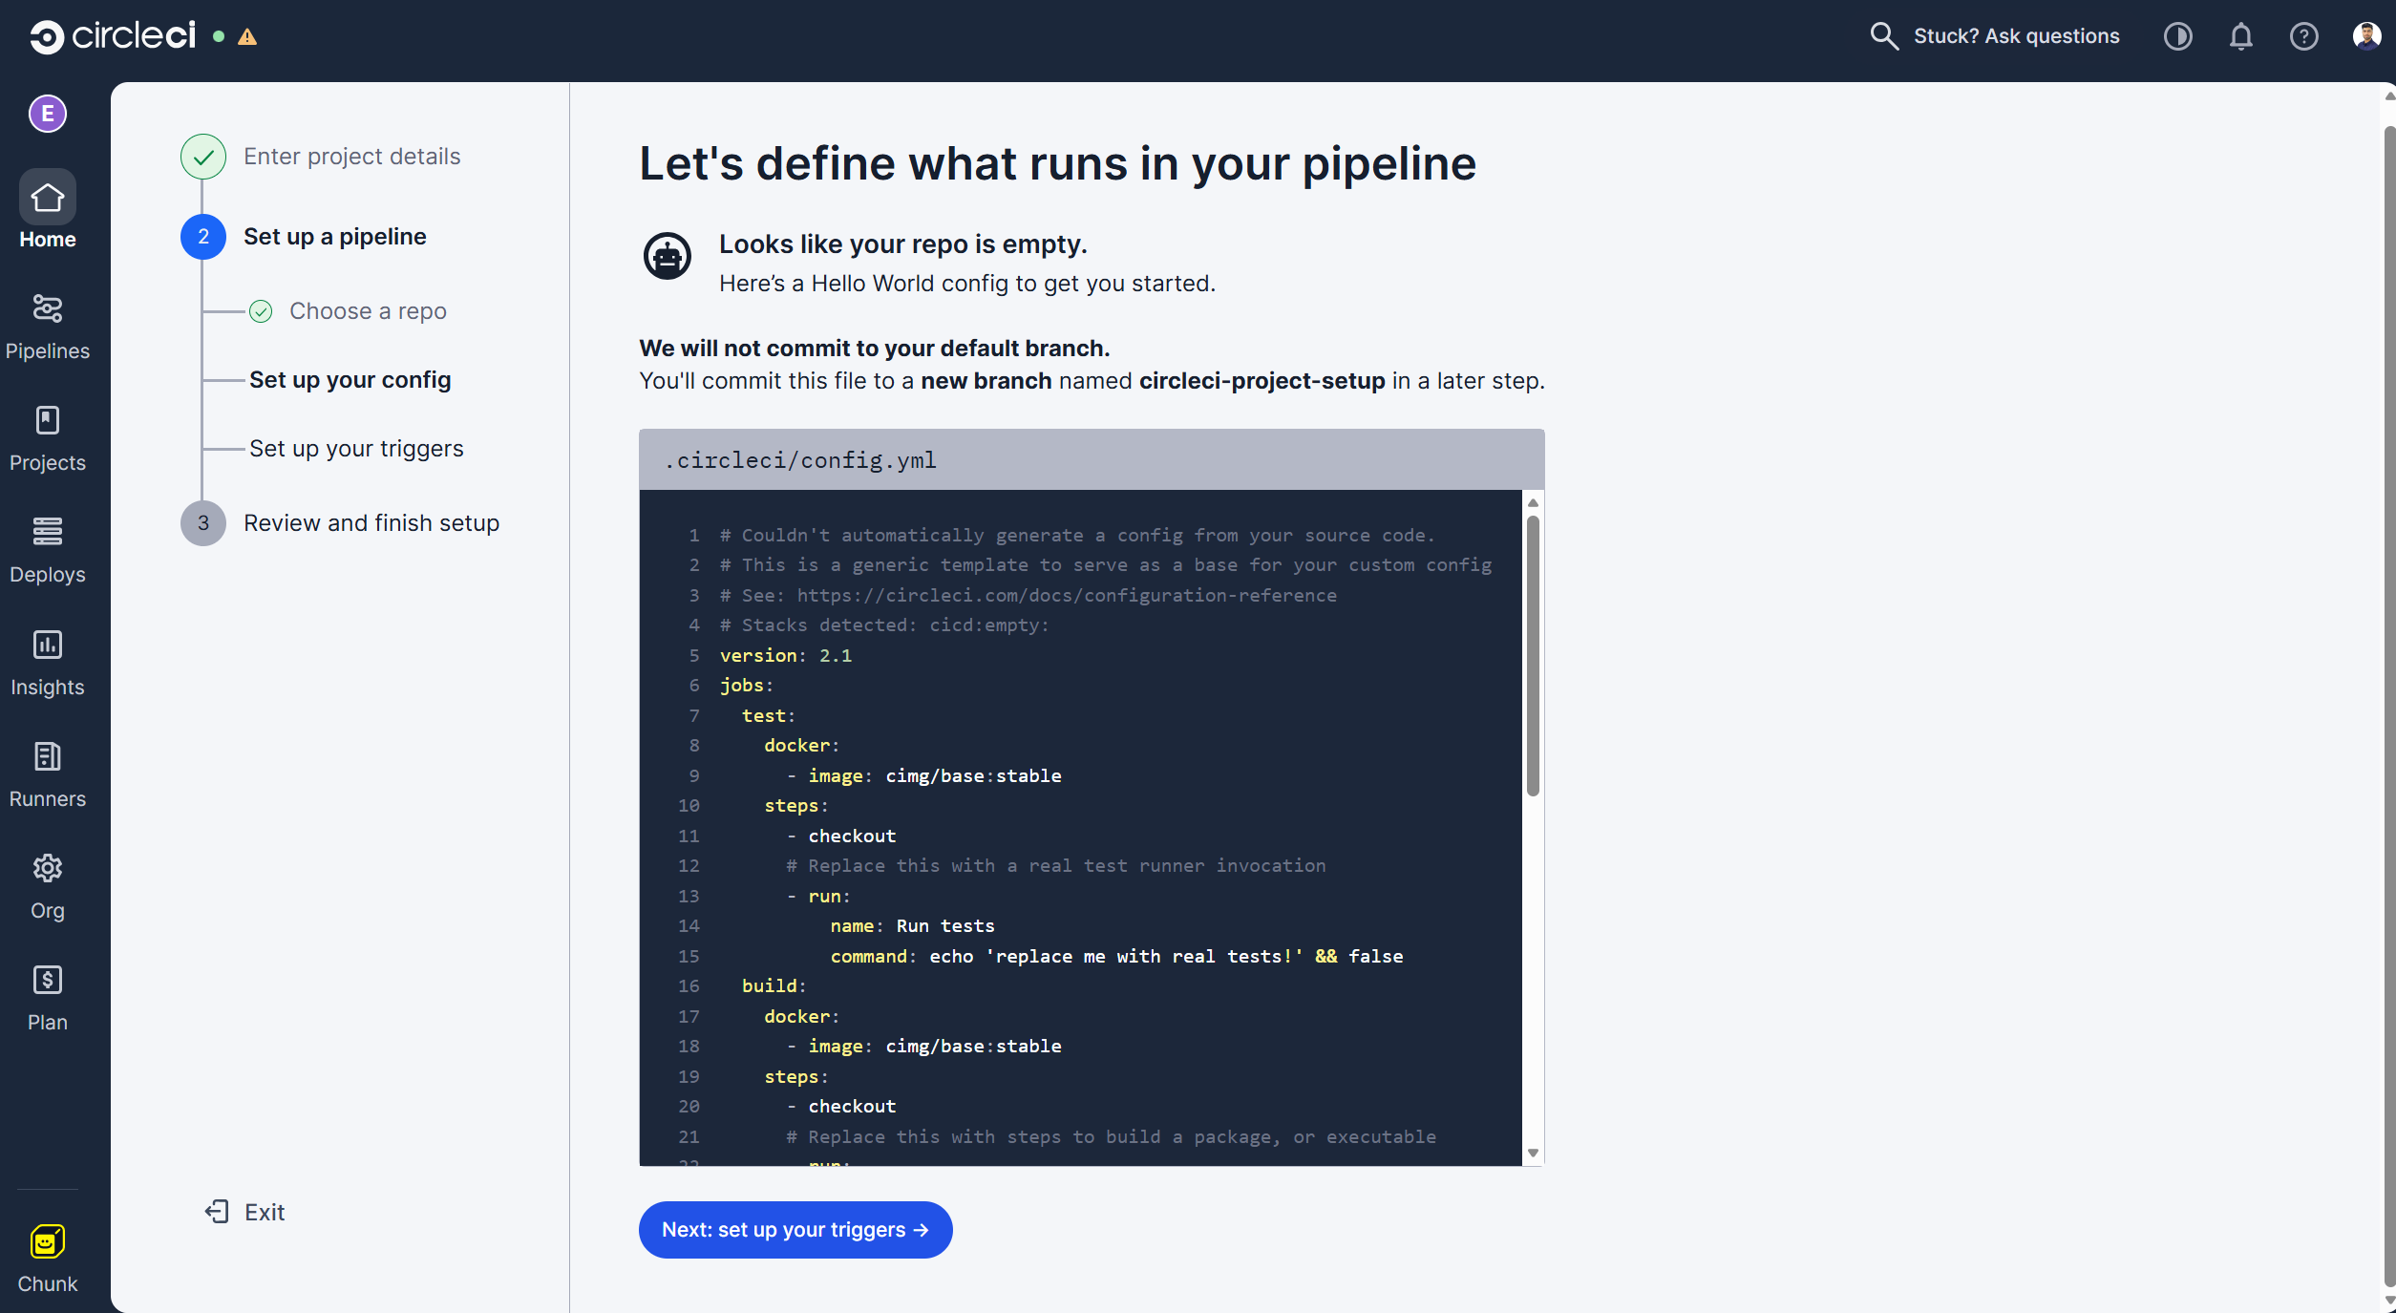
Task: Click the 'steps:' line 19
Action: tap(795, 1076)
